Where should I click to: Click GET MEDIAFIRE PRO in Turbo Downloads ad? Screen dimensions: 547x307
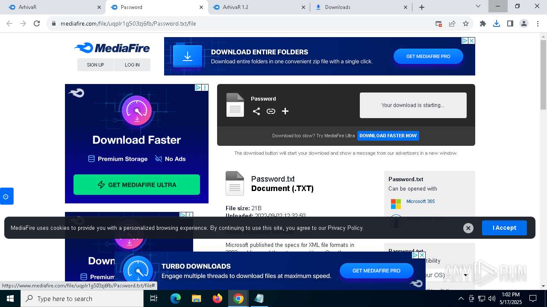click(x=376, y=271)
